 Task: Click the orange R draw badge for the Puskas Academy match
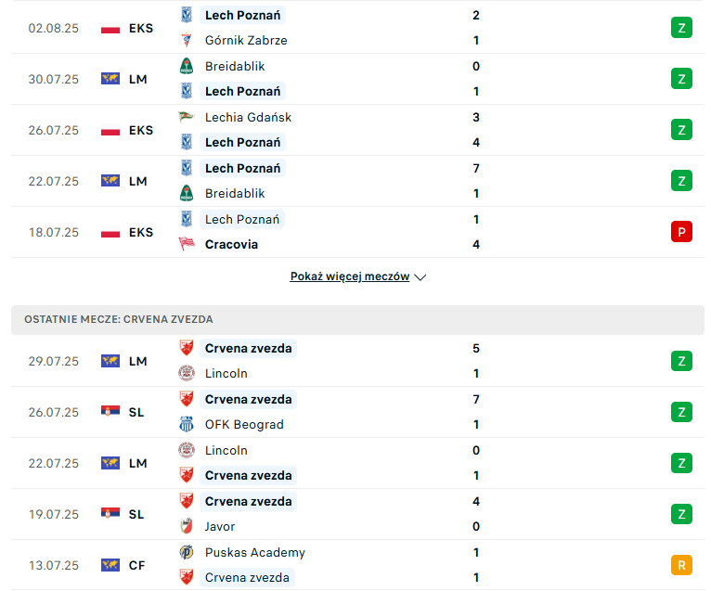tap(681, 565)
